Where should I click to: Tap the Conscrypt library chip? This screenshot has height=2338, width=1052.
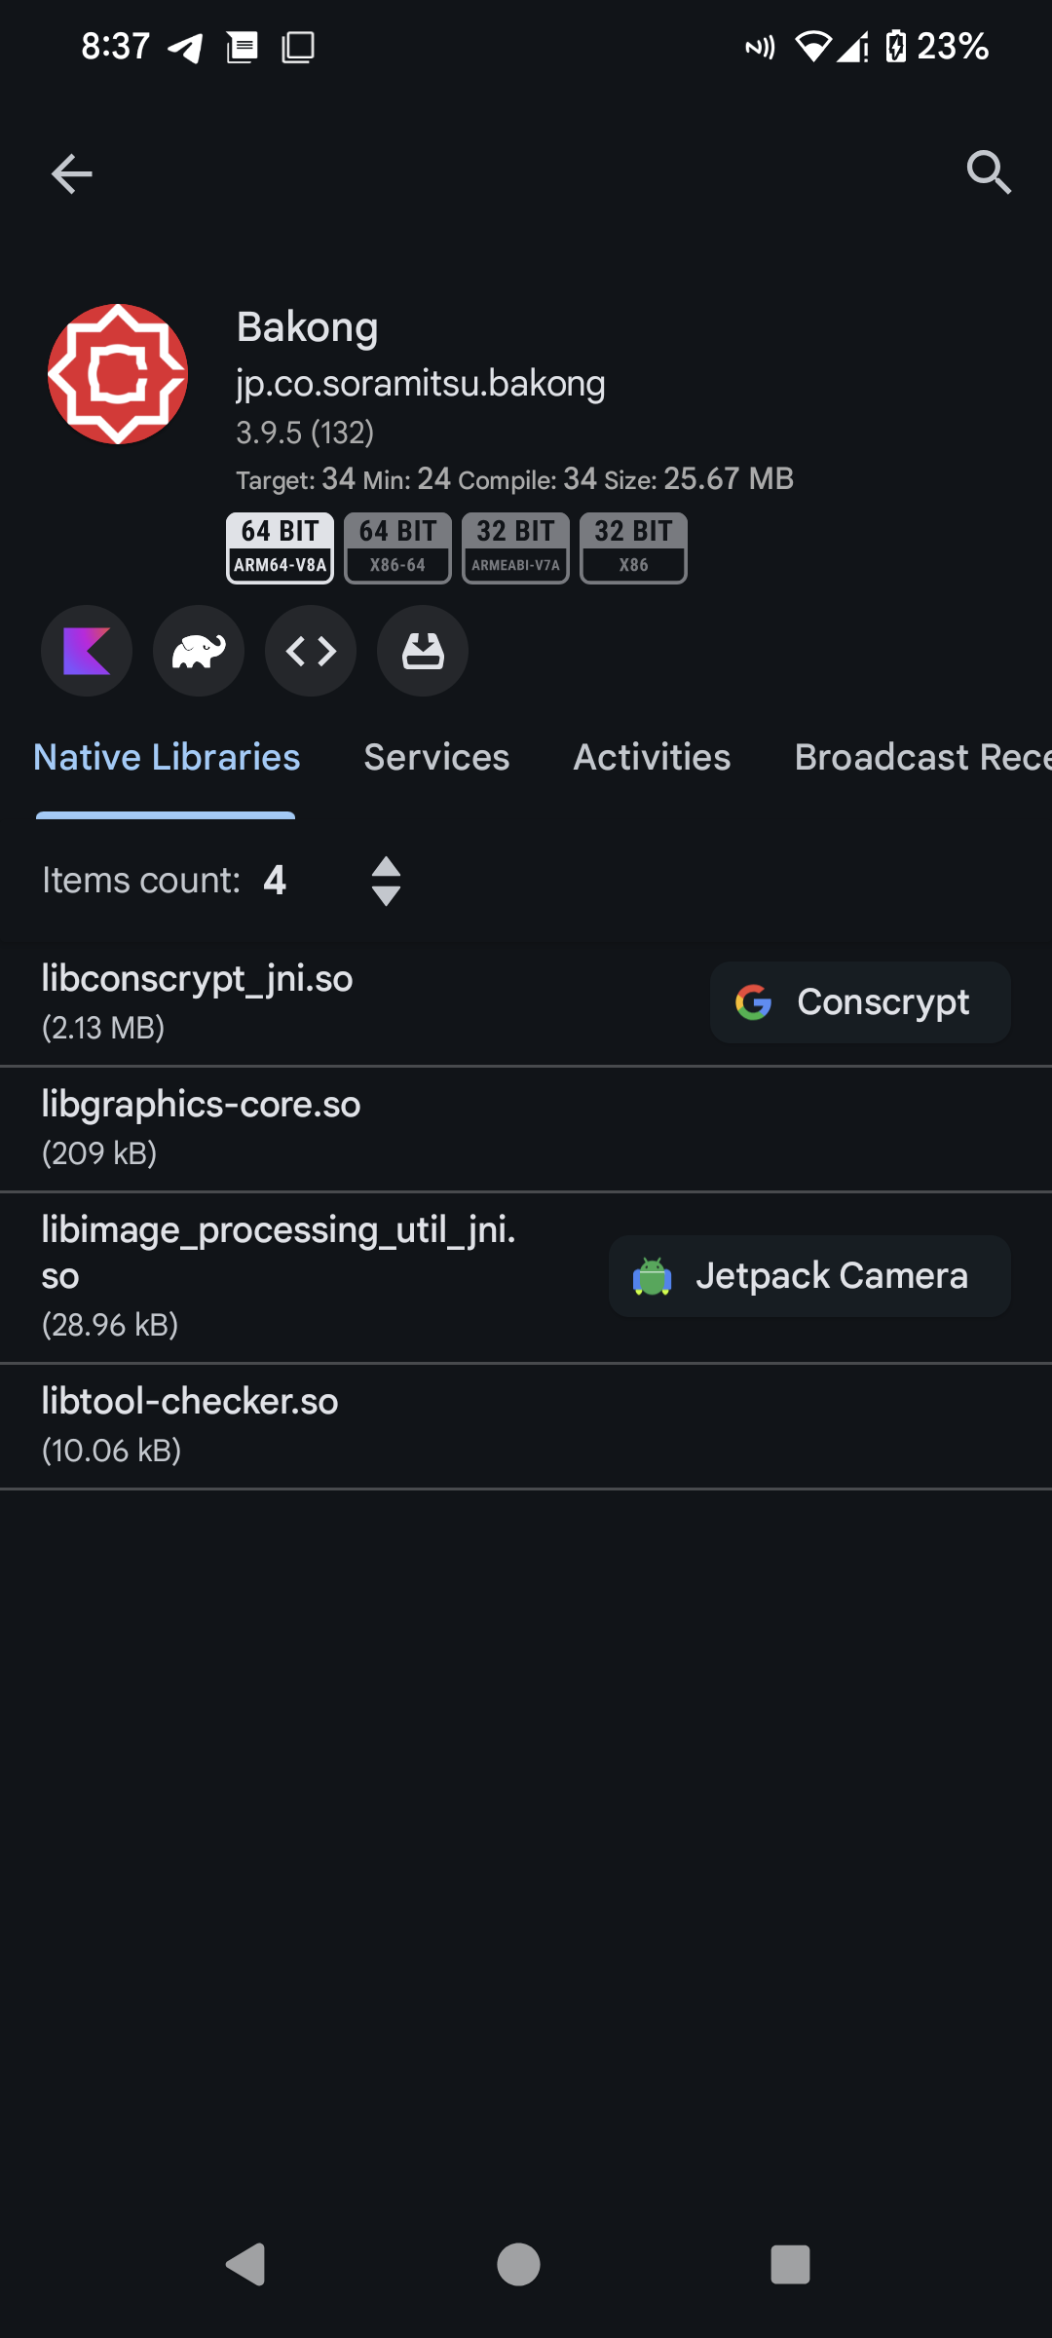coord(860,1002)
